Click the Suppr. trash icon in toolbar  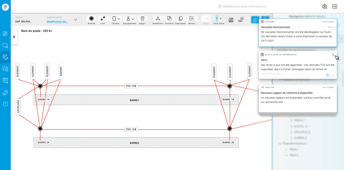tap(142, 19)
